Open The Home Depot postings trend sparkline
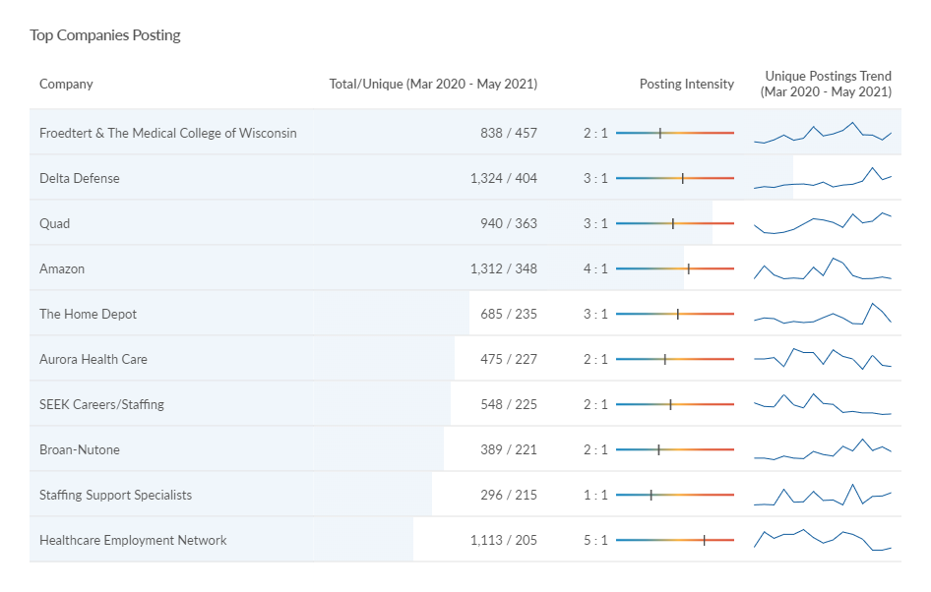931x592 pixels. point(823,314)
